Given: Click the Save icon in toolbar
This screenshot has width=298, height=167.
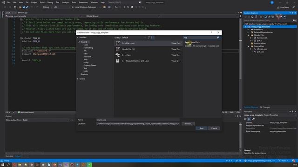Looking at the screenshot, I should click(x=24, y=7).
